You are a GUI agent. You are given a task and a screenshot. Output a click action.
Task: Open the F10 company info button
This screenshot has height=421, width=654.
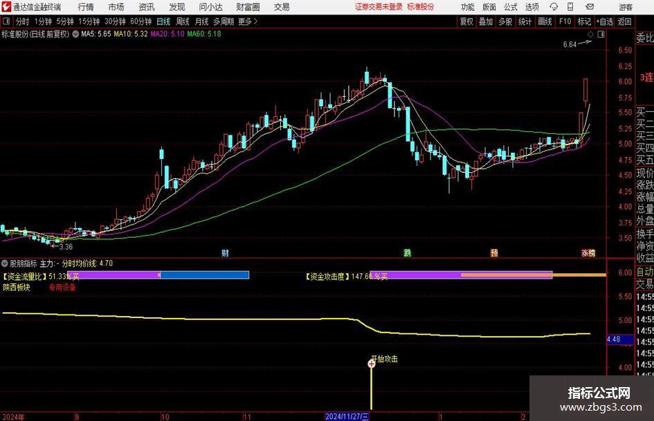(x=565, y=21)
